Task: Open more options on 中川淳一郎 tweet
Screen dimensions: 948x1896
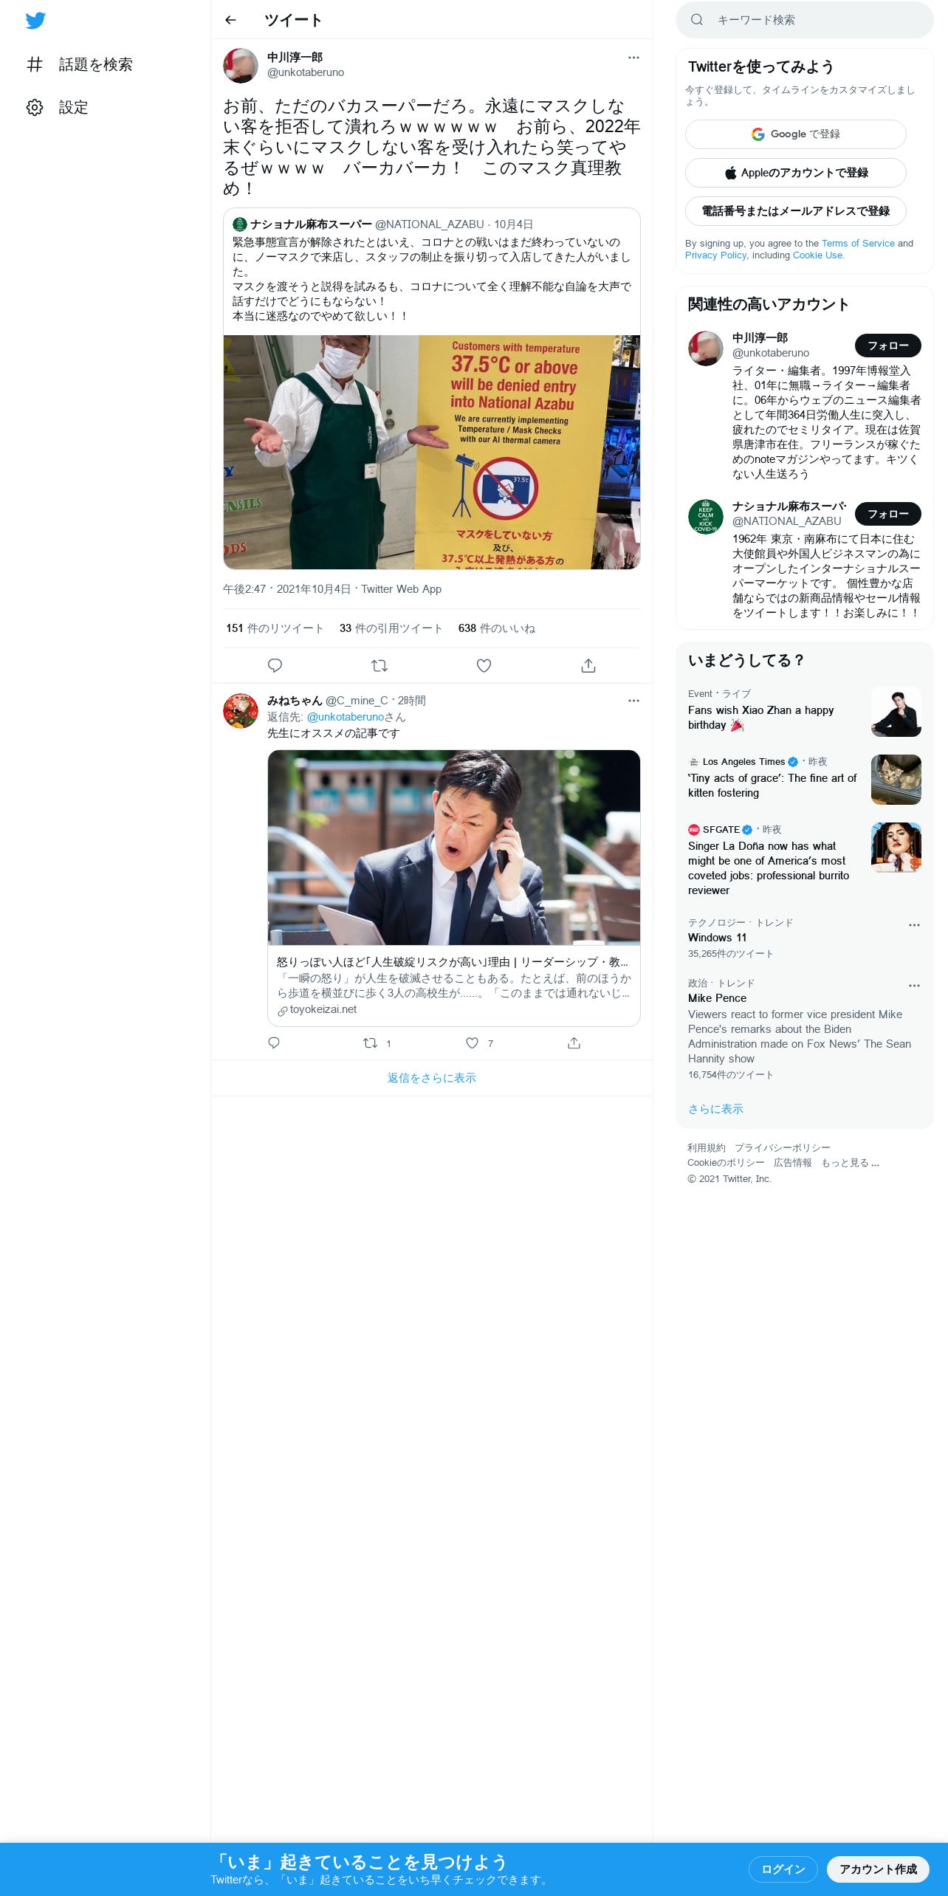Action: pos(633,58)
